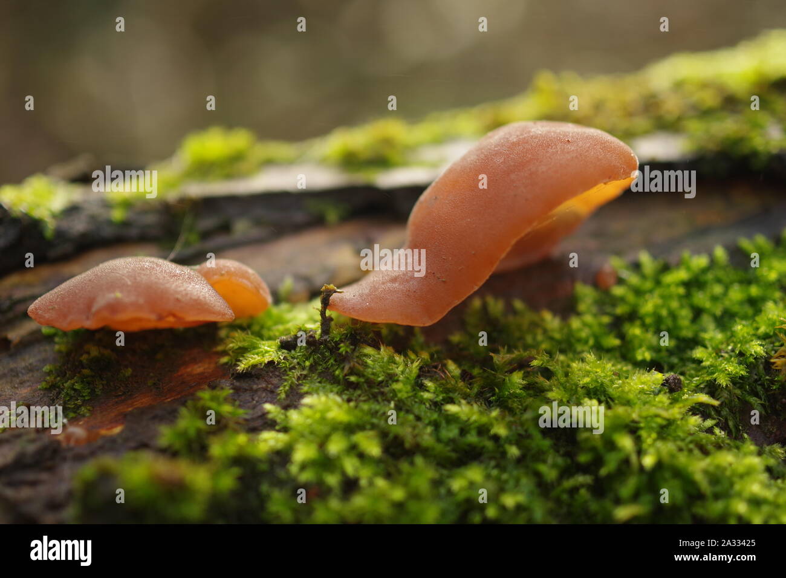
Task: Click the alamy logo in the bottom bar
Action: [x=61, y=551]
